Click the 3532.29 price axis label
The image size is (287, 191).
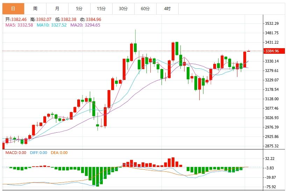(x=272, y=23)
